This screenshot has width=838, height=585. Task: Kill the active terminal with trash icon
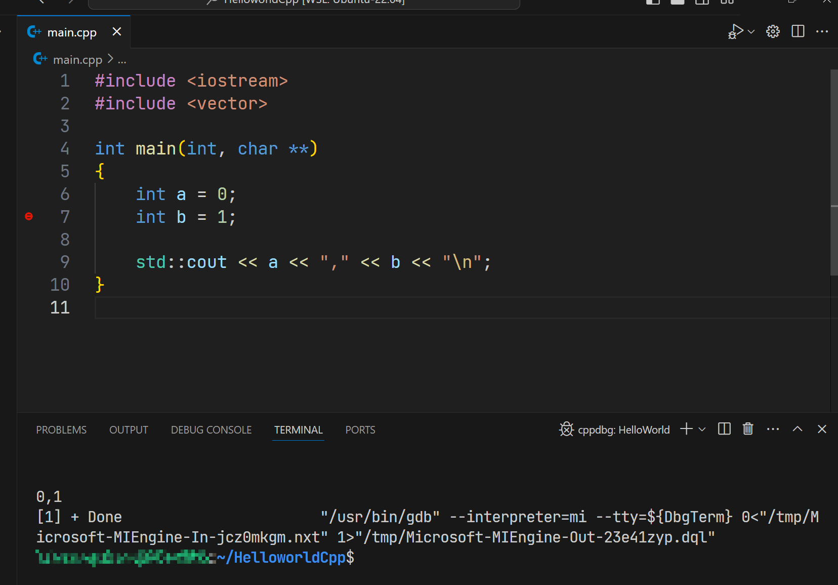pyautogui.click(x=748, y=429)
